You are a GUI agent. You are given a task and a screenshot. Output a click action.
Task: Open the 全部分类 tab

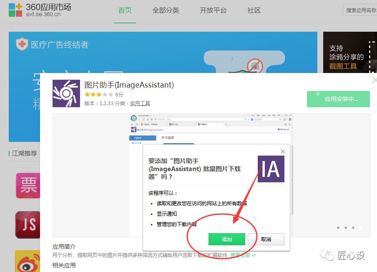166,10
